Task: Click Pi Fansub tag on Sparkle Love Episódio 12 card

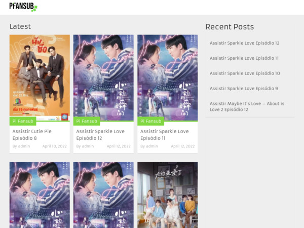Action: 87,121
